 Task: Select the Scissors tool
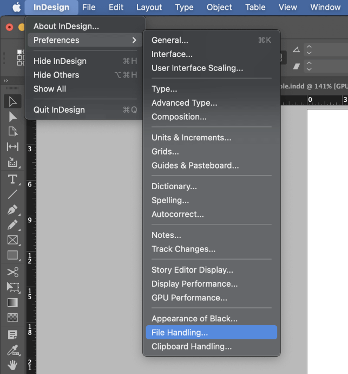[12, 272]
